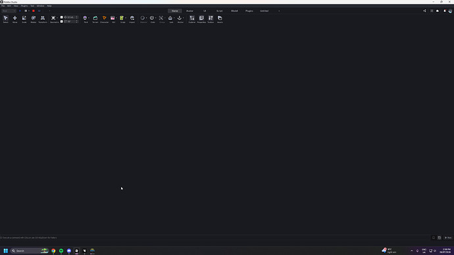Expand the Lock dropdown arrow

click(174, 18)
